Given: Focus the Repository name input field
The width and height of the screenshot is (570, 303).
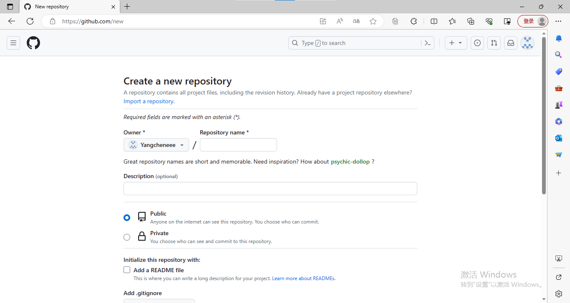Looking at the screenshot, I should tap(238, 145).
